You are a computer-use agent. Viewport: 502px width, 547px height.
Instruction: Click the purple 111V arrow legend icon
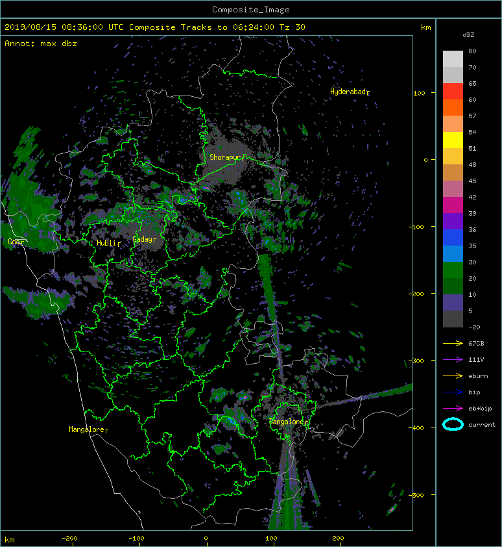[x=453, y=360]
